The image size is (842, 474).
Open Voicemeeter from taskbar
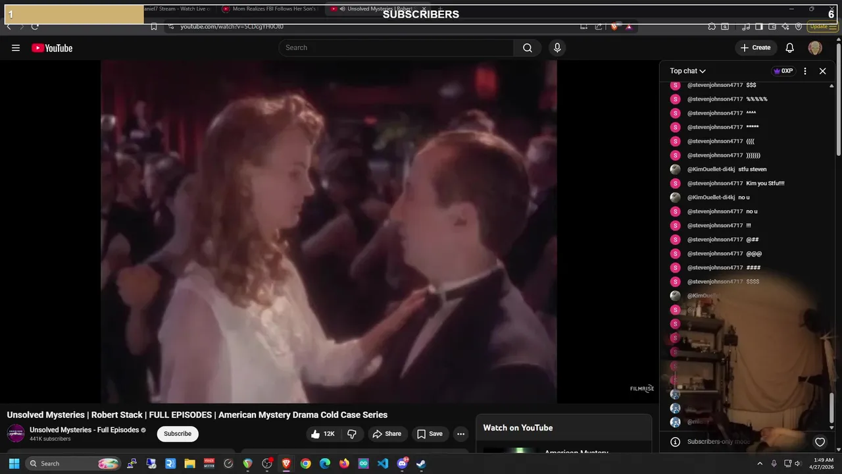[209, 463]
